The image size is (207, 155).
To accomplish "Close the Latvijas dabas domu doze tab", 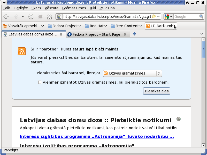I will click(61, 34).
